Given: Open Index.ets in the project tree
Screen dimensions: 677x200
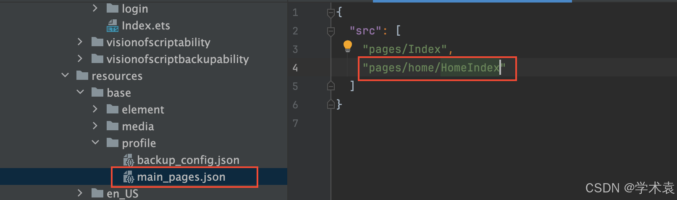Looking at the screenshot, I should click(x=146, y=26).
